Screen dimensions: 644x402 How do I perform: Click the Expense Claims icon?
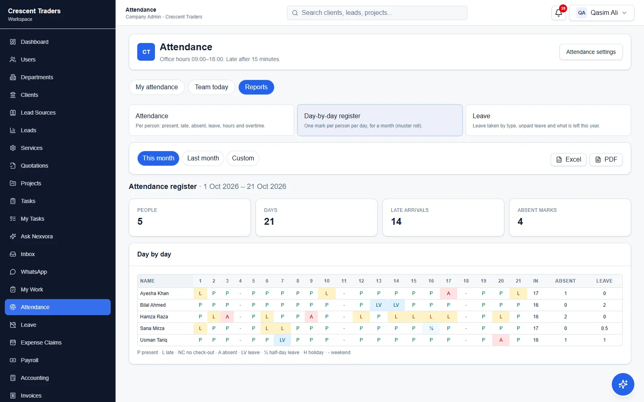(x=13, y=343)
